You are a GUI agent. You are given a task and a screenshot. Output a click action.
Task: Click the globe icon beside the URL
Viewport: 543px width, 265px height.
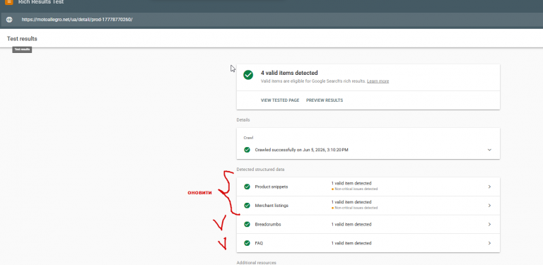(x=9, y=20)
